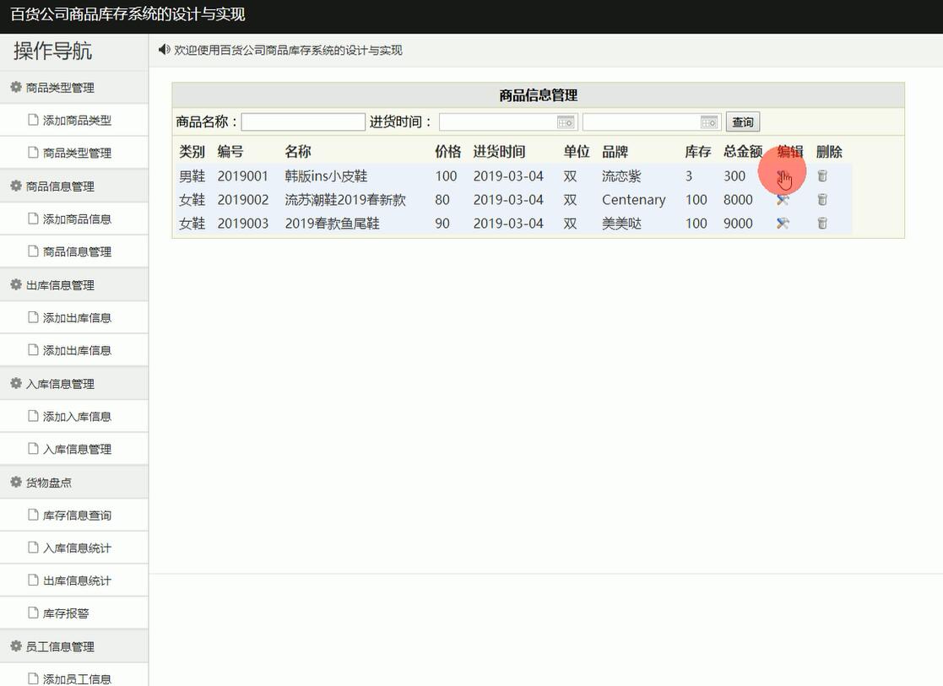Open 入库信息统计 link in sidebar
Screen dimensions: 943x686
(77, 548)
